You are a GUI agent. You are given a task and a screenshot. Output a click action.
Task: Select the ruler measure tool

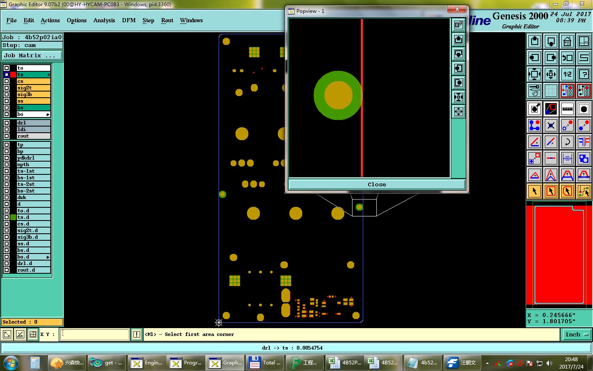[567, 109]
